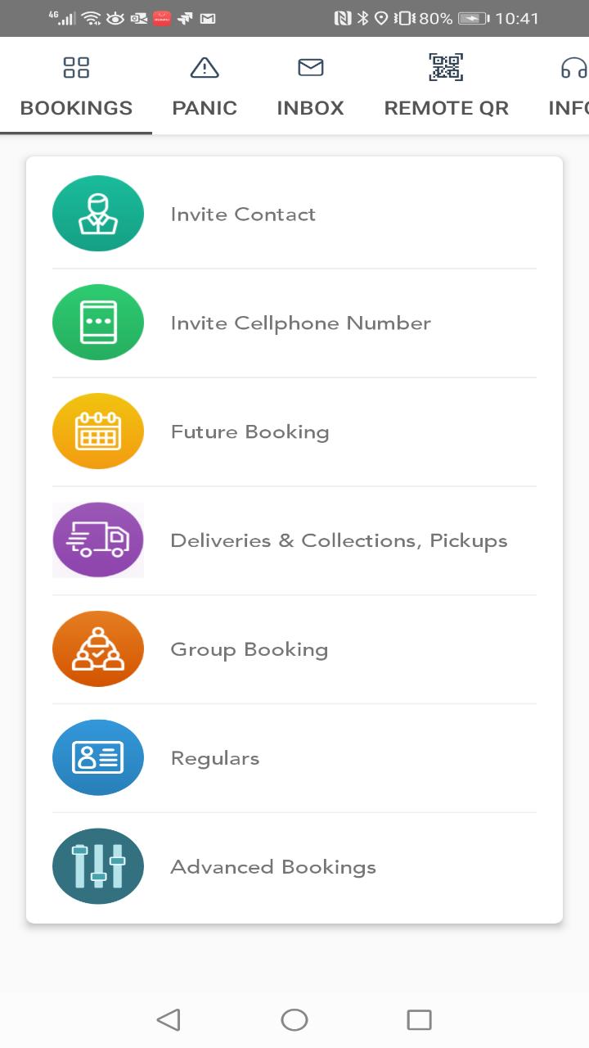Tap the Panic warning triangle icon
The height and width of the screenshot is (1048, 589).
(205, 68)
